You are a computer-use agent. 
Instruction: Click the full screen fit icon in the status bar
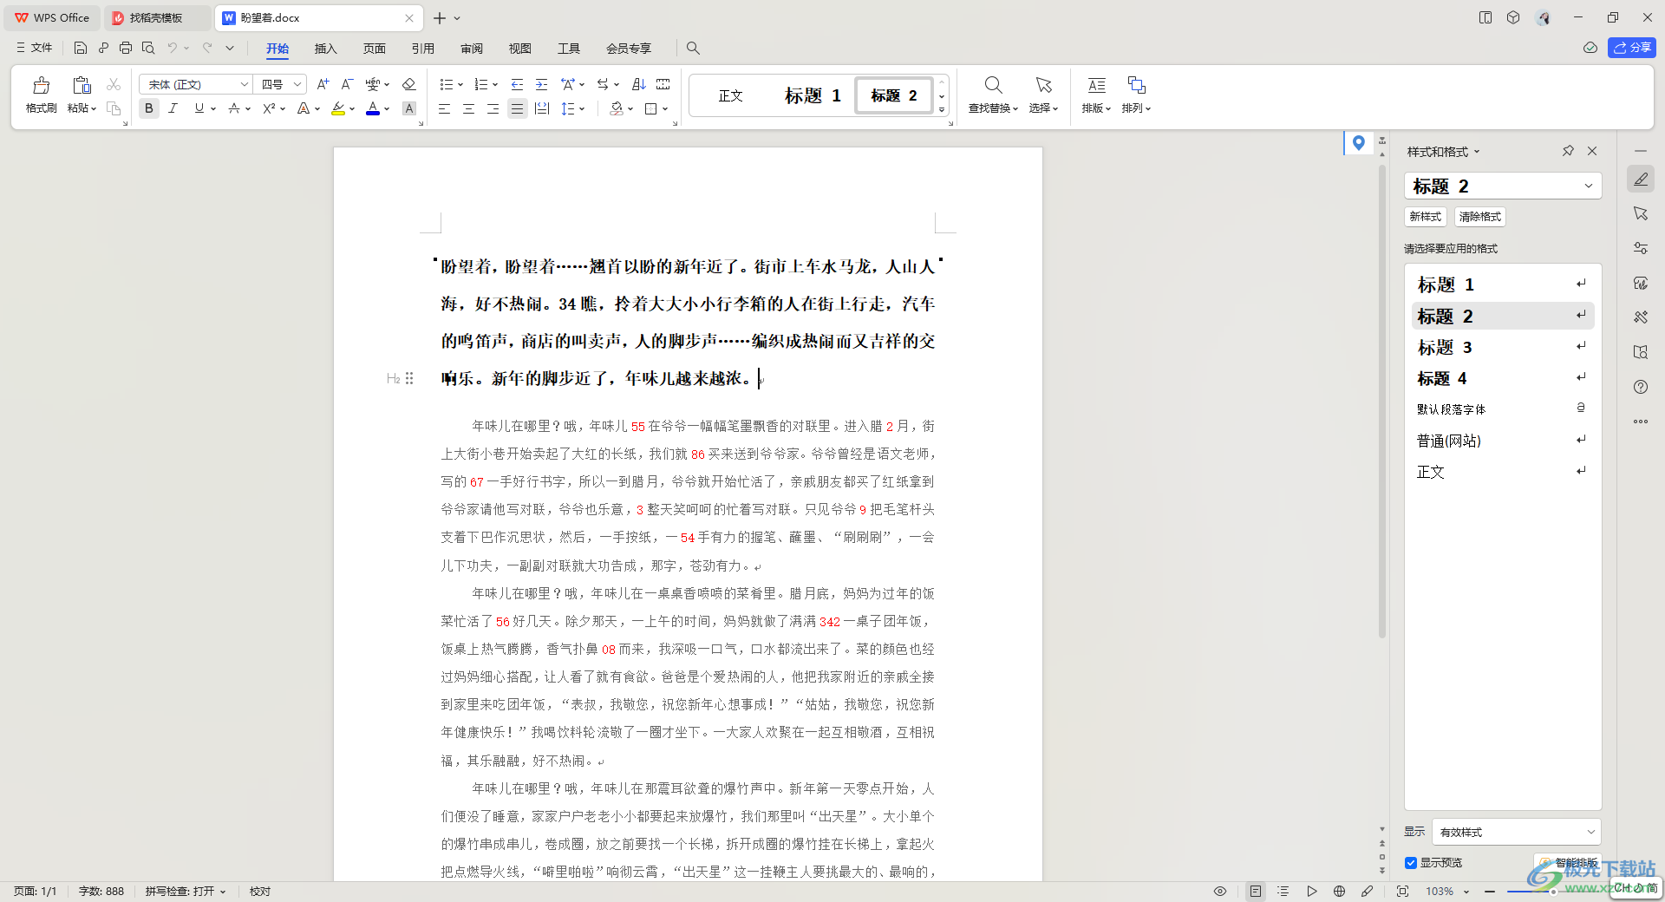[x=1402, y=891]
